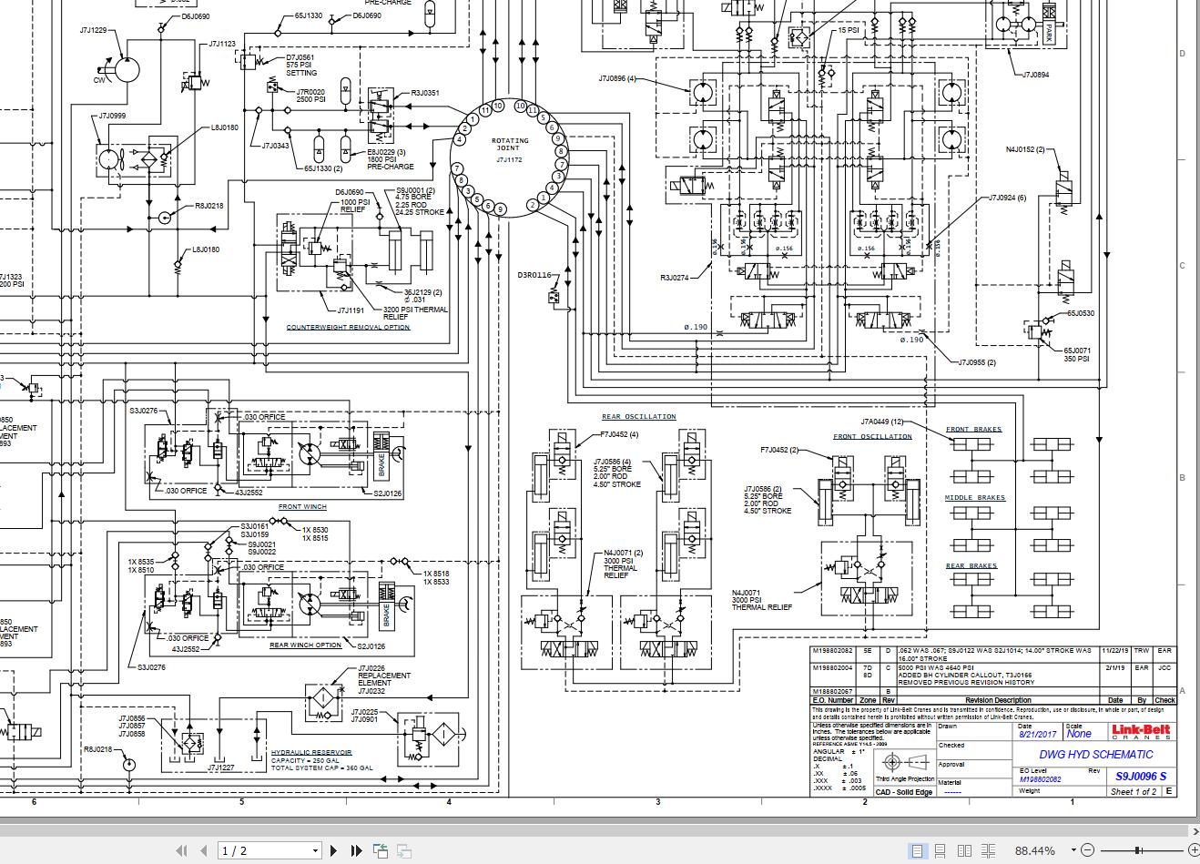The image size is (1200, 864).
Task: Jump to the first page
Action: (181, 850)
